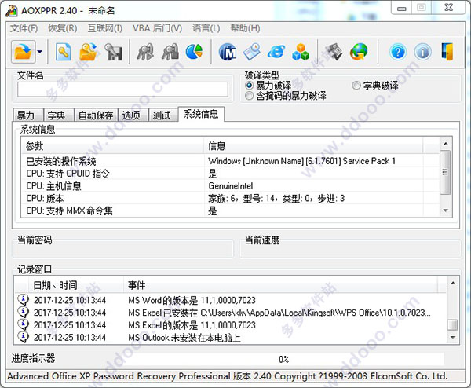This screenshot has height=388, width=471.
Task: Click the card with clock icon
Action: pos(252,52)
